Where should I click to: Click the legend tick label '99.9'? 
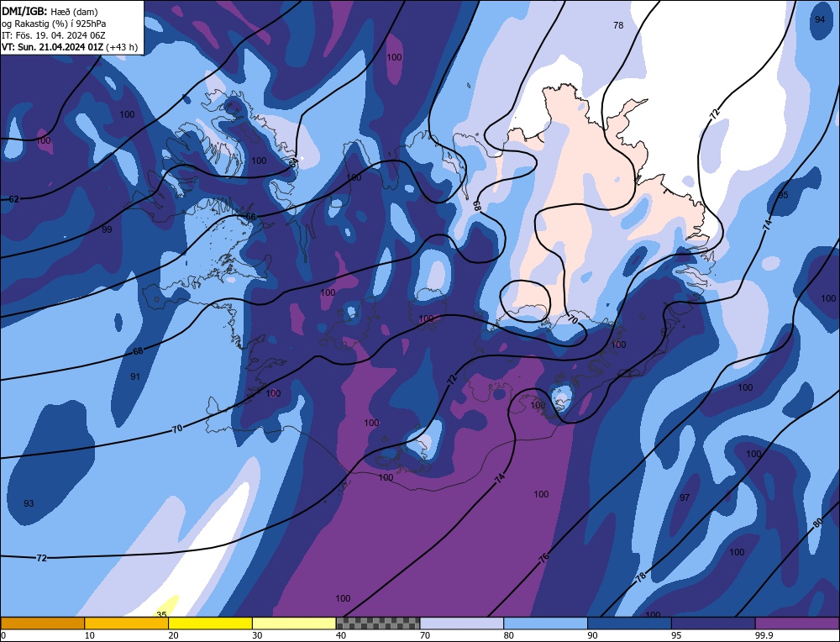point(763,635)
